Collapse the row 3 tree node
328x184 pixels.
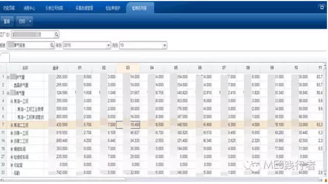tap(8, 93)
